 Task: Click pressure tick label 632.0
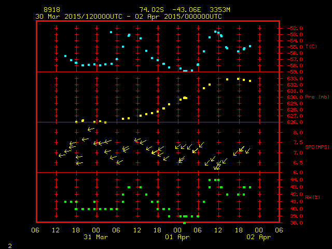[x=295, y=85]
